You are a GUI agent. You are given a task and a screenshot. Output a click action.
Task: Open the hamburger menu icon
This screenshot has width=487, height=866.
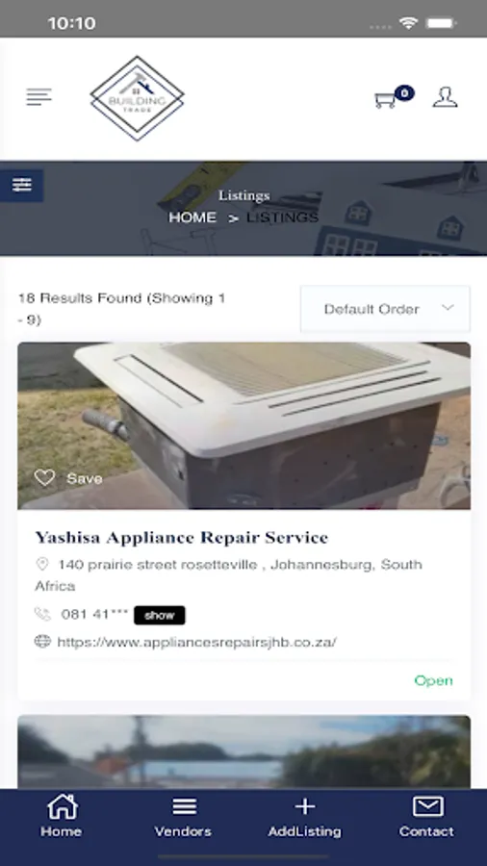(38, 96)
